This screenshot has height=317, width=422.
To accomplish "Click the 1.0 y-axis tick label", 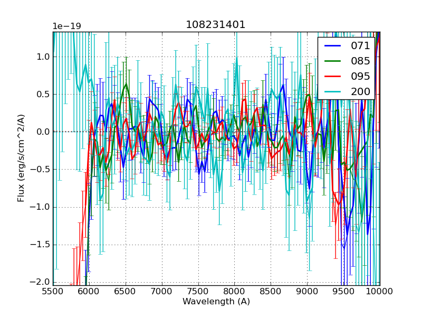I will 44,57.
